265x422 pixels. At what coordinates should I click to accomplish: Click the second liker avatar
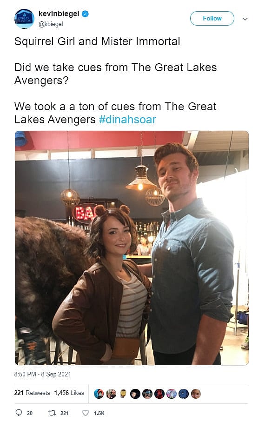(x=111, y=394)
